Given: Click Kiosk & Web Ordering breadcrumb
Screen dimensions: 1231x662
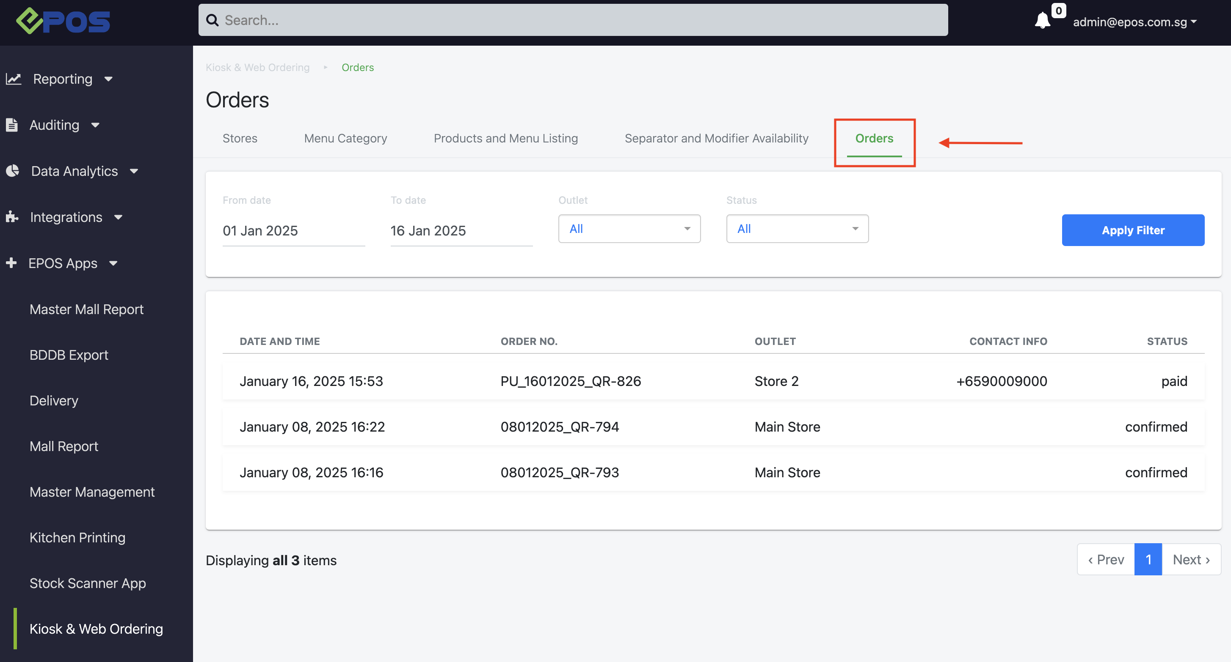Looking at the screenshot, I should pyautogui.click(x=257, y=67).
